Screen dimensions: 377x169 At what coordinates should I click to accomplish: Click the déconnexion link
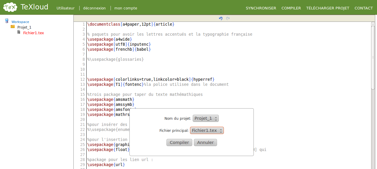point(94,8)
